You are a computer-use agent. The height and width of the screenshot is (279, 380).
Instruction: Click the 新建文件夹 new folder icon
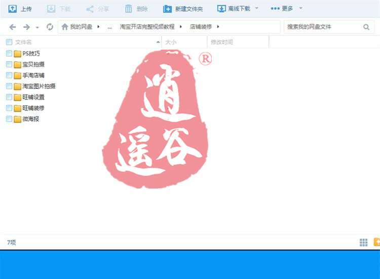(167, 9)
